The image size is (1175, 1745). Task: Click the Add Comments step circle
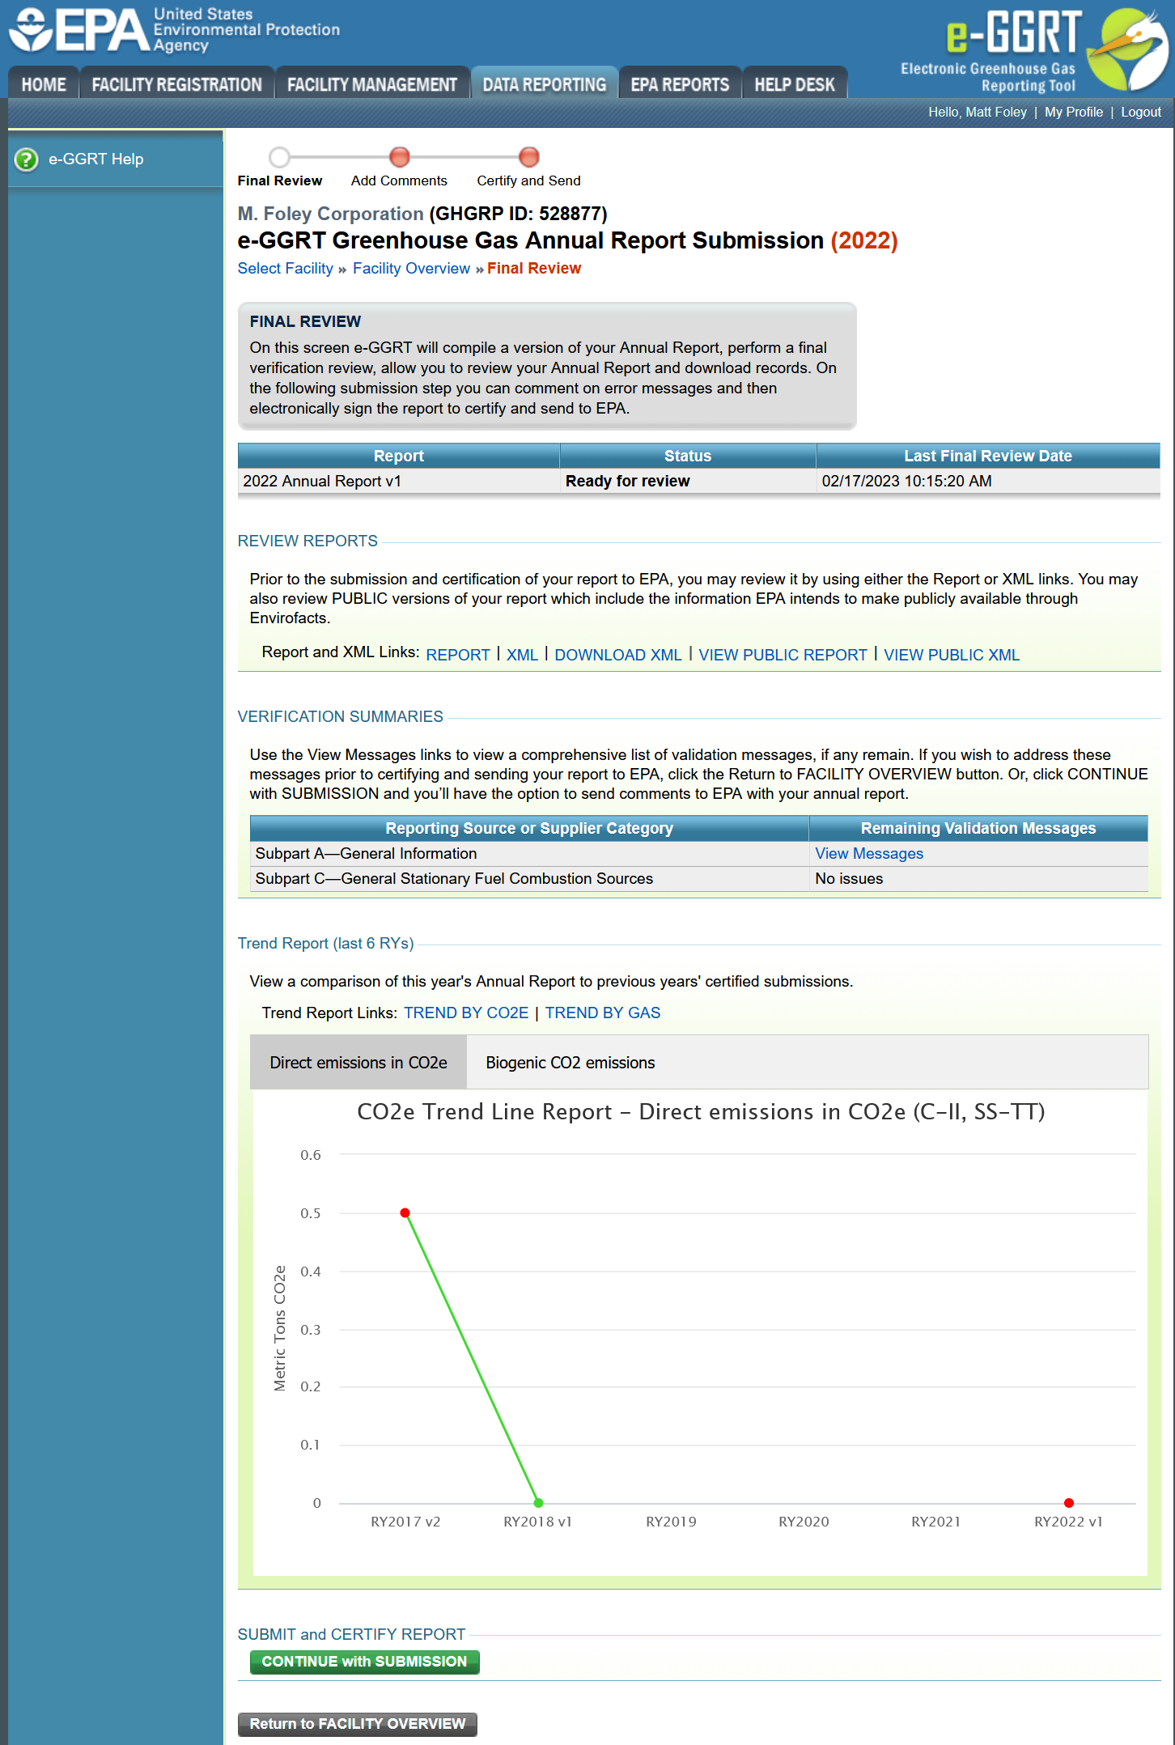coord(399,157)
